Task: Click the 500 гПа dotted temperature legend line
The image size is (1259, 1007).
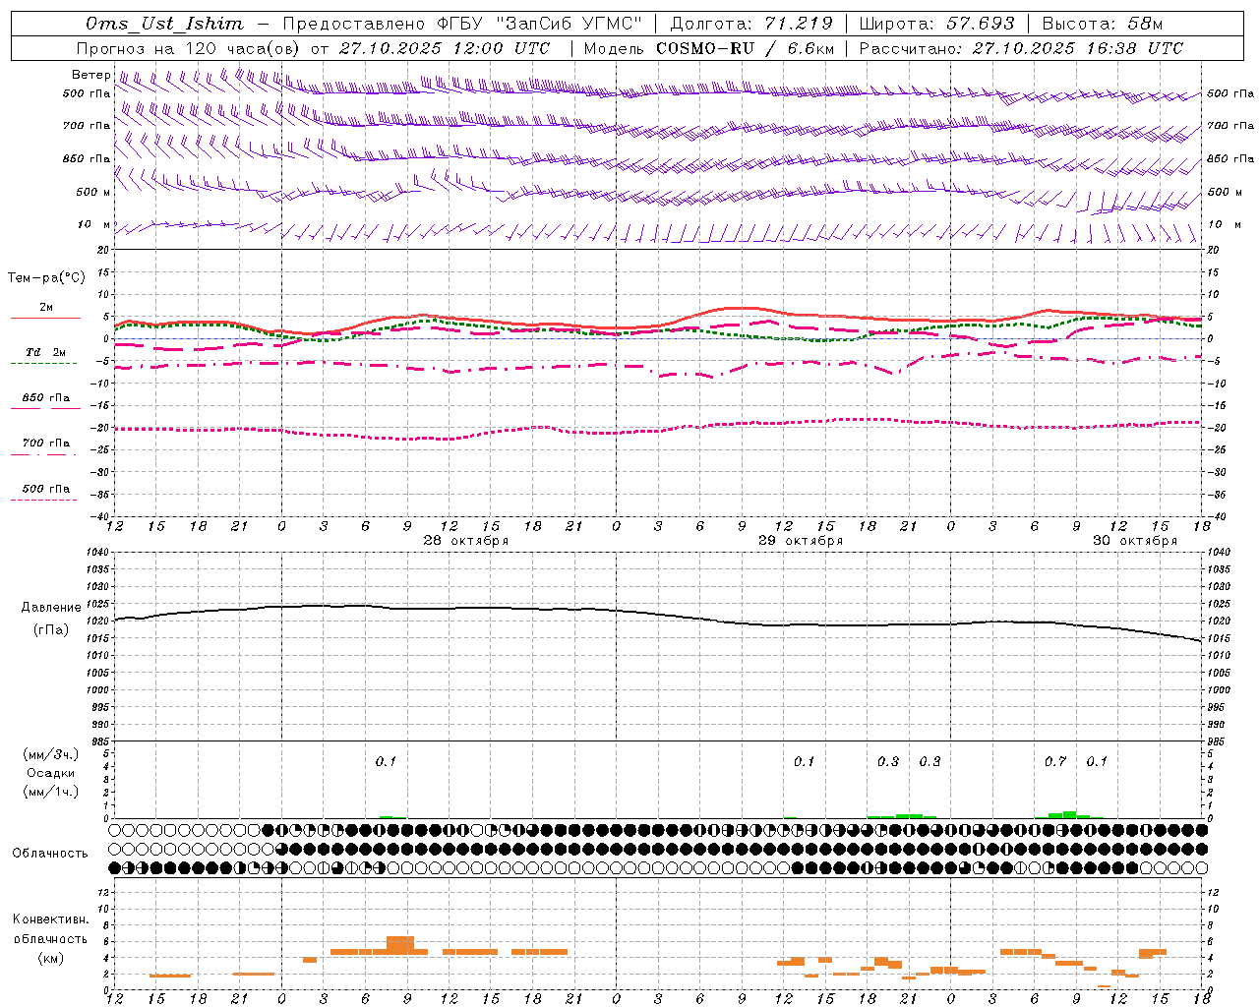Action: [x=44, y=500]
